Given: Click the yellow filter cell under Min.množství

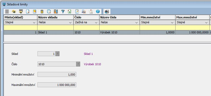Looking at the screenshot, I should pos(157,28).
